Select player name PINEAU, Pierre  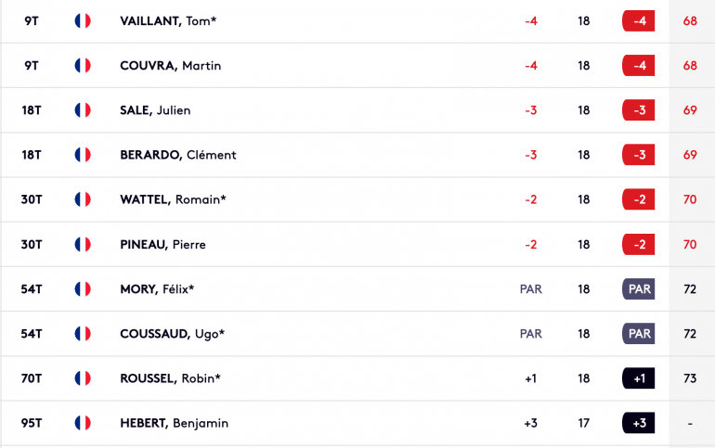pyautogui.click(x=162, y=245)
